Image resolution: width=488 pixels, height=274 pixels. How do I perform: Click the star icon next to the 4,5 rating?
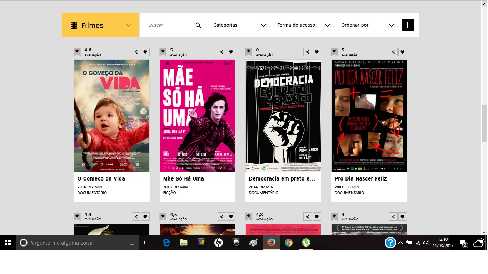point(163,217)
